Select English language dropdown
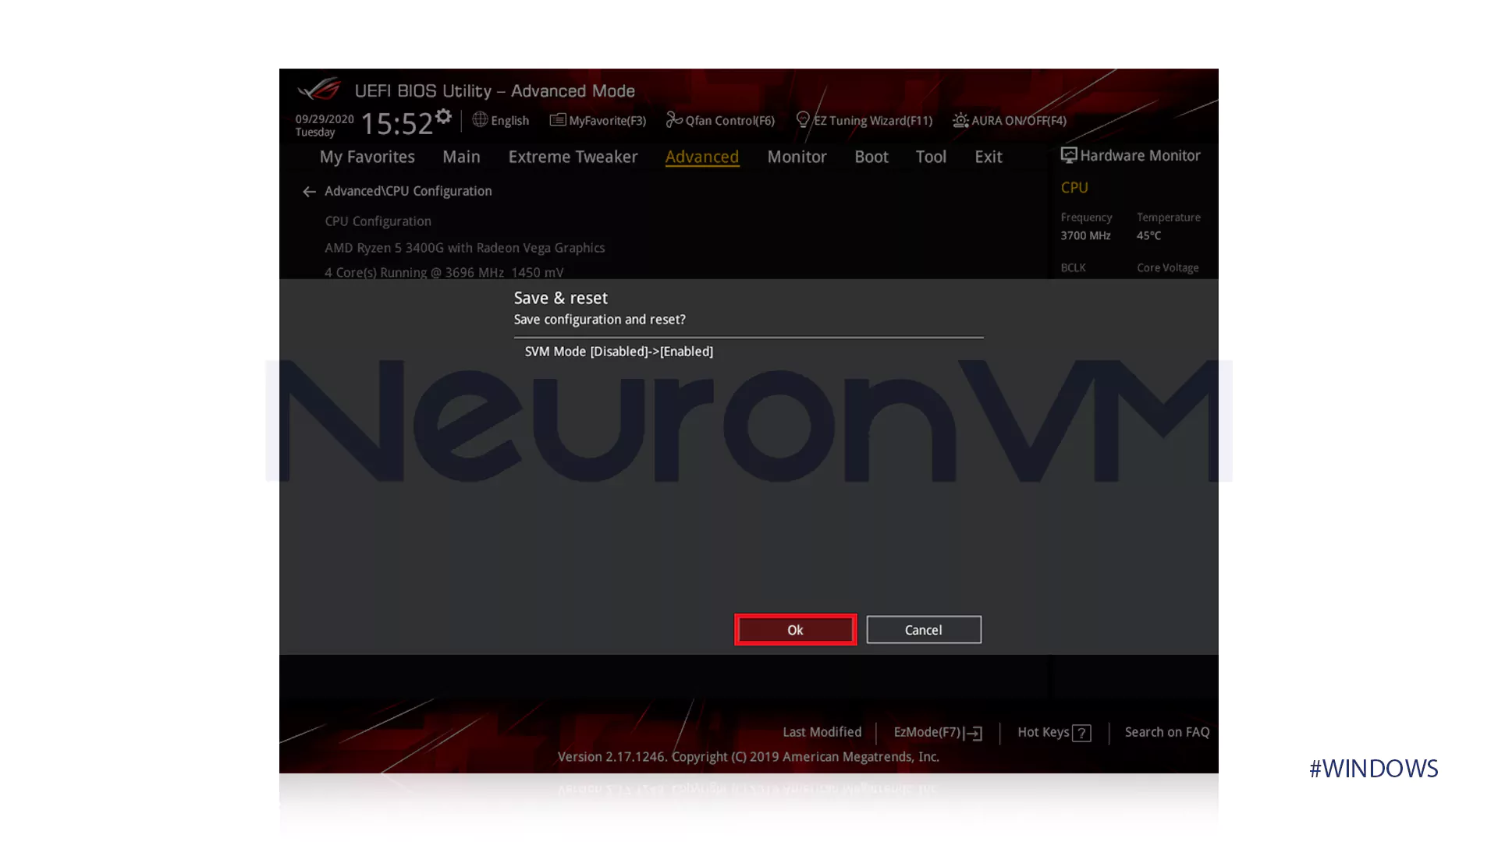The height and width of the screenshot is (842, 1498). coord(501,120)
